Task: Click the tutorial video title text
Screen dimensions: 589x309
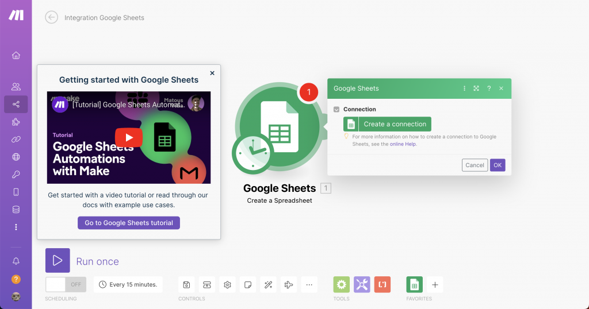Action: (129, 105)
